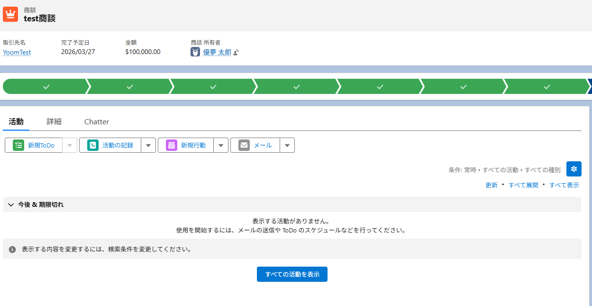The width and height of the screenshot is (592, 306).
Task: Open activity filter settings gear
Action: pyautogui.click(x=574, y=169)
